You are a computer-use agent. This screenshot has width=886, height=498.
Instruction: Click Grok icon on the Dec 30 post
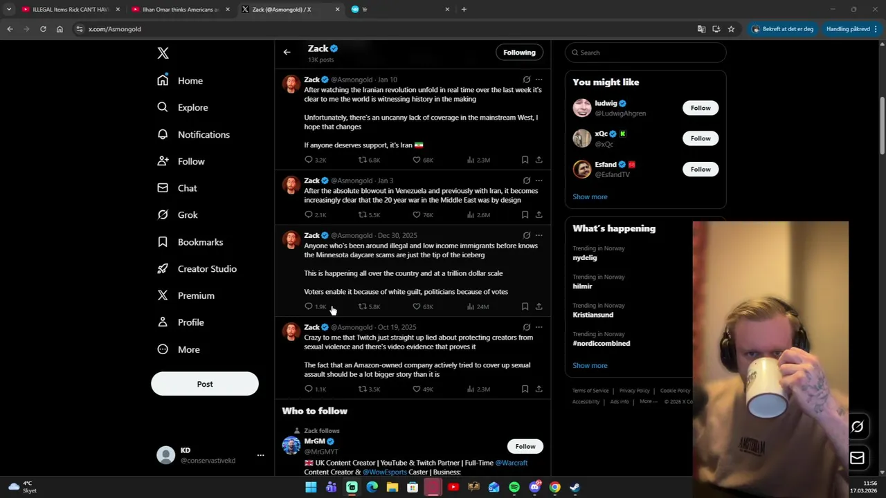[527, 235]
